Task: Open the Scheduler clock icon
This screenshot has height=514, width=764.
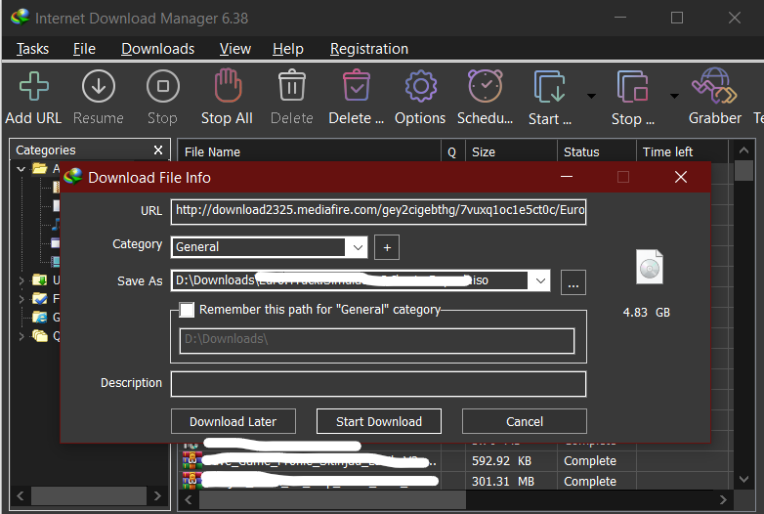Action: (x=486, y=86)
